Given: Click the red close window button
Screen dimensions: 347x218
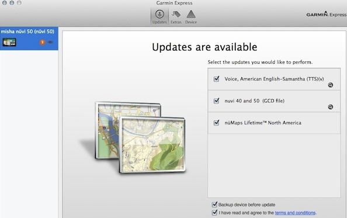Looking at the screenshot, I should [4, 3].
